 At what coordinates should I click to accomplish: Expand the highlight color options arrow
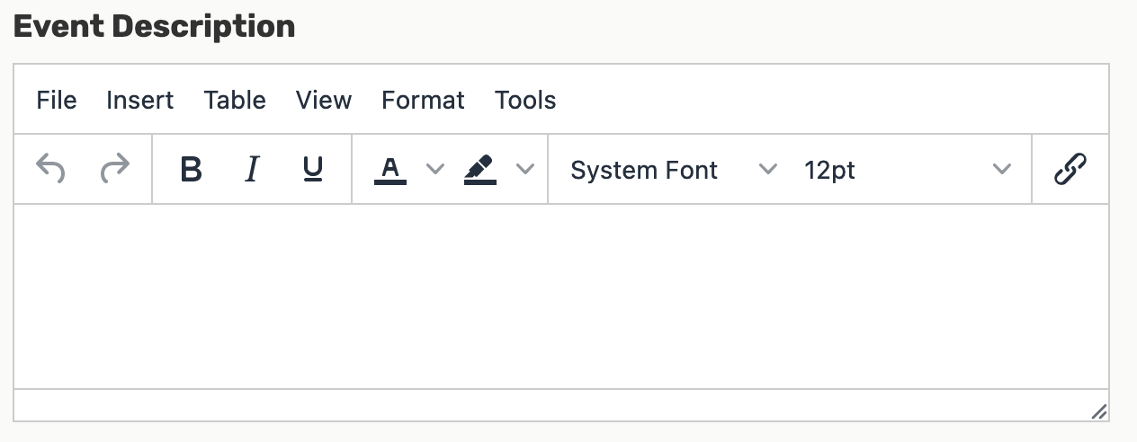click(524, 169)
